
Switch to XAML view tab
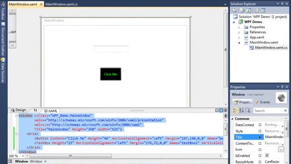[51, 111]
